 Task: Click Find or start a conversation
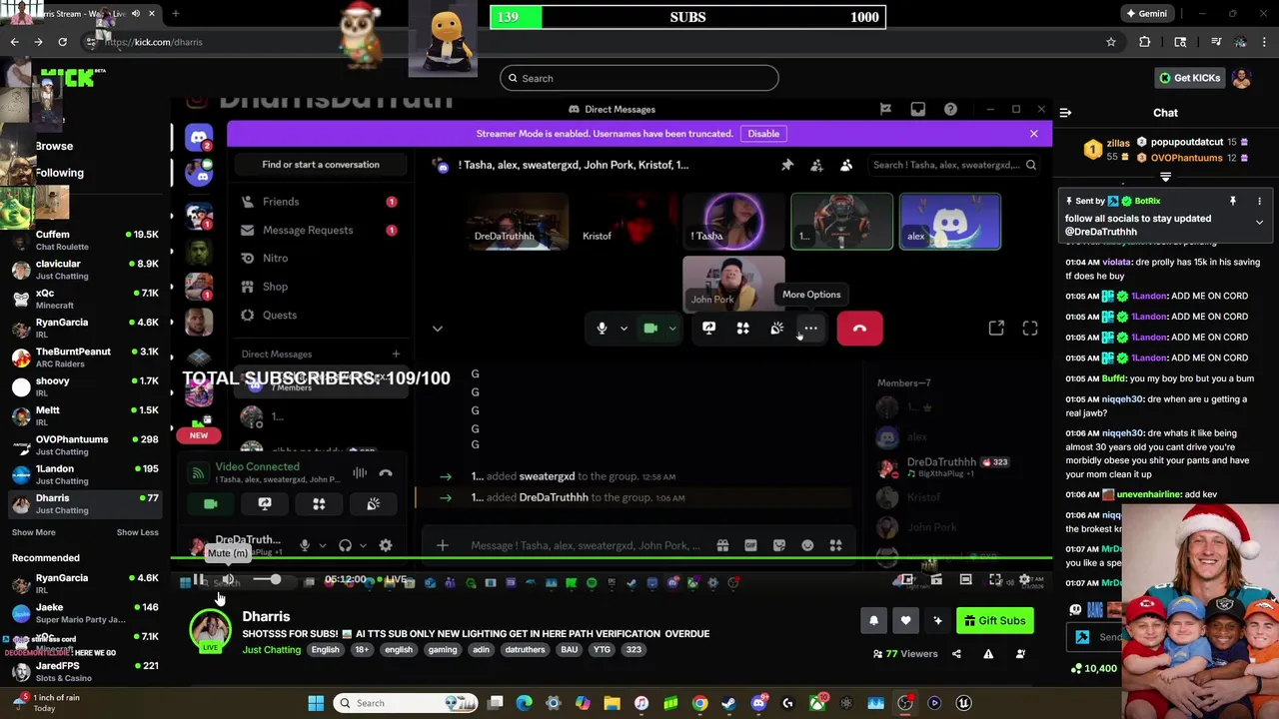point(321,165)
